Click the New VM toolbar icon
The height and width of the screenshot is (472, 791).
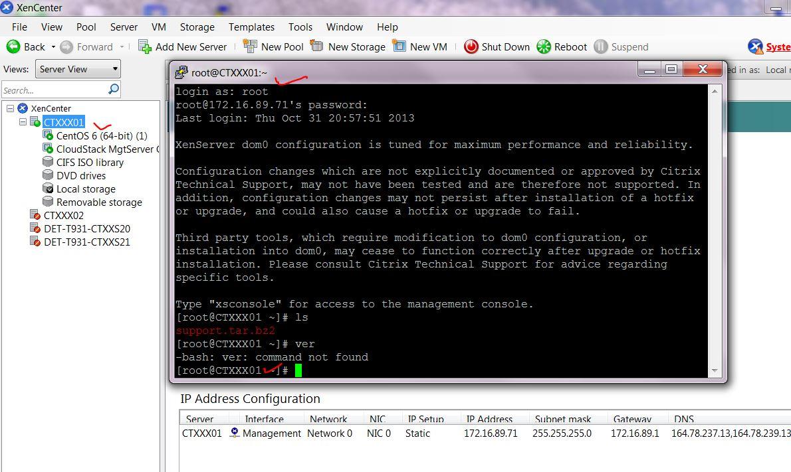(x=399, y=46)
